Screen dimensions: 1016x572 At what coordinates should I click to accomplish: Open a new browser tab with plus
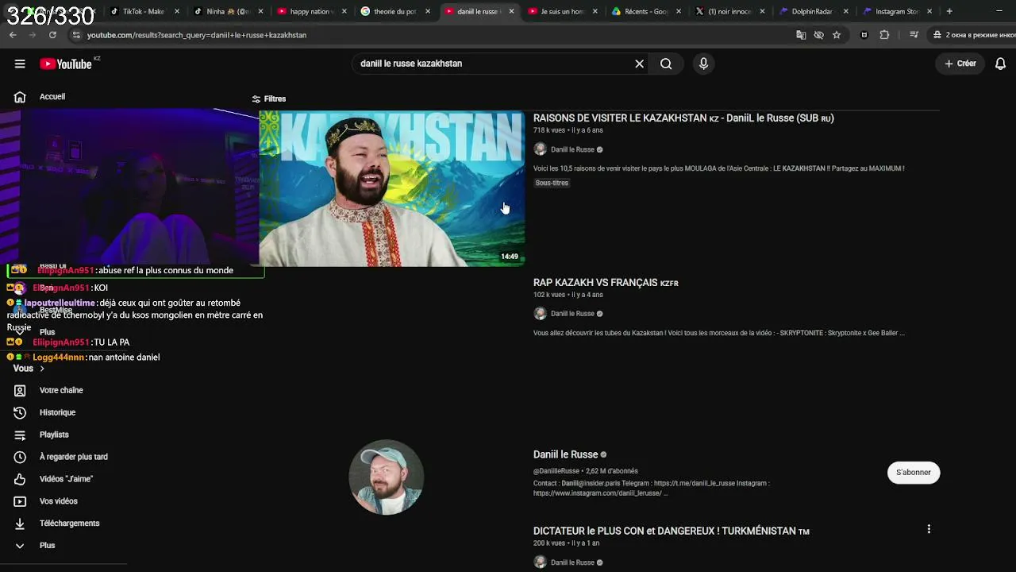pyautogui.click(x=949, y=12)
